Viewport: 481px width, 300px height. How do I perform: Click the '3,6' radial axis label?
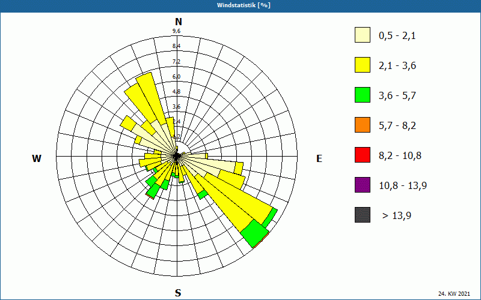pyautogui.click(x=176, y=107)
